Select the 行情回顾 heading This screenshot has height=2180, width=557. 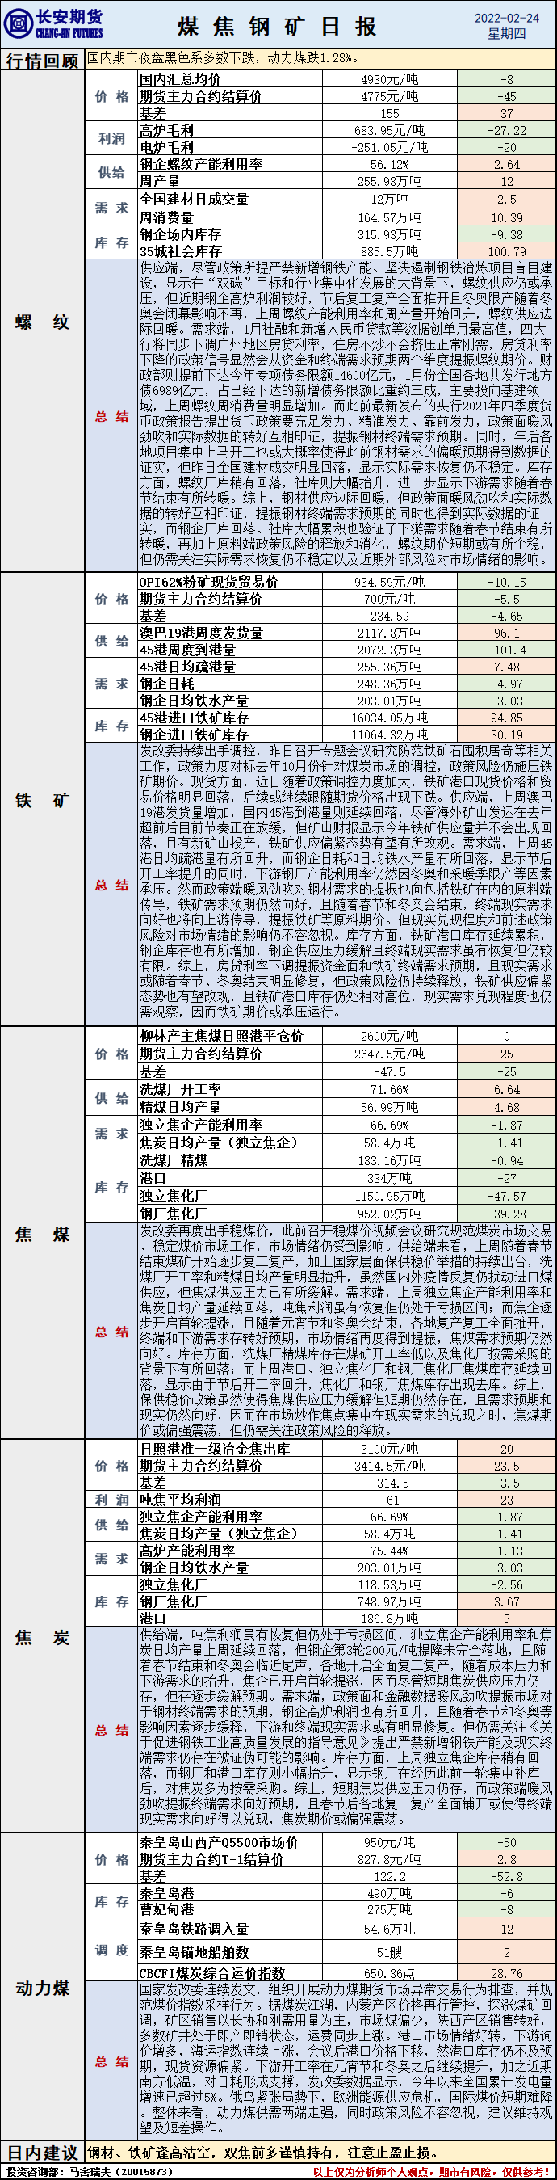42,60
